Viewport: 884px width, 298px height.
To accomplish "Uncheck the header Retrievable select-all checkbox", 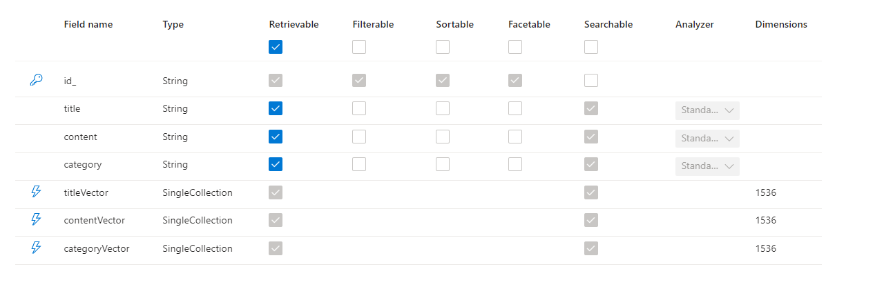I will pyautogui.click(x=276, y=47).
